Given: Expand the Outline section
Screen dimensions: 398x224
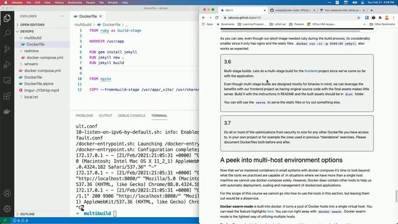Looking at the screenshot, I should tap(27, 214).
